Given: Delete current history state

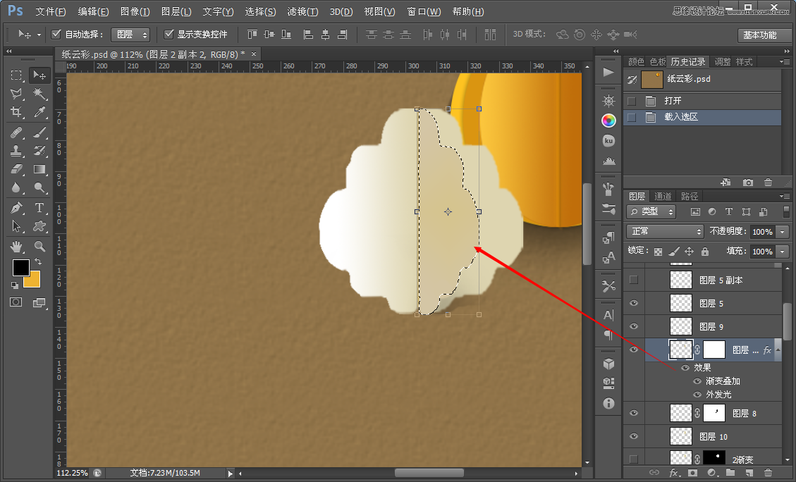Looking at the screenshot, I should 768,182.
